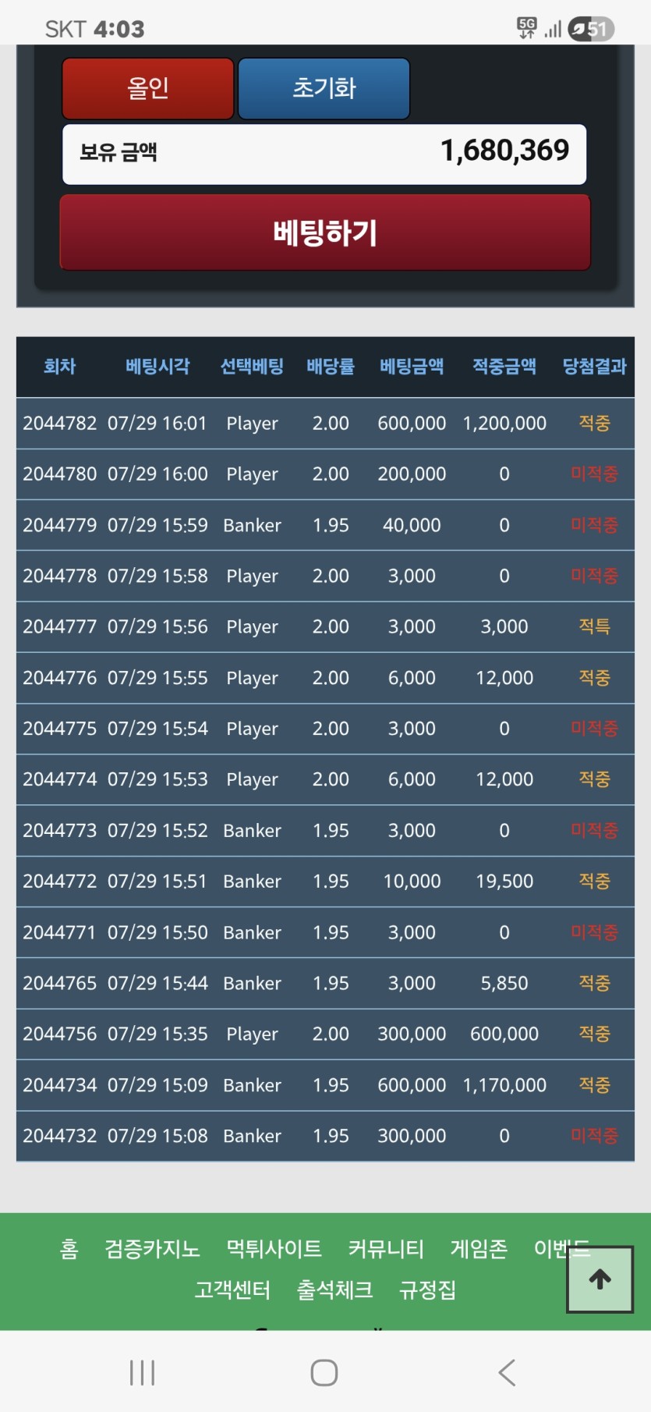Tap the scroll-to-top arrow icon

coord(600,1279)
